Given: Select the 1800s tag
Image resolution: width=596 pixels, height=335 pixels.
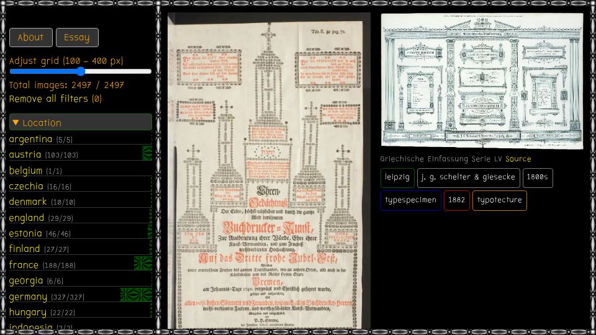Looking at the screenshot, I should 538,177.
